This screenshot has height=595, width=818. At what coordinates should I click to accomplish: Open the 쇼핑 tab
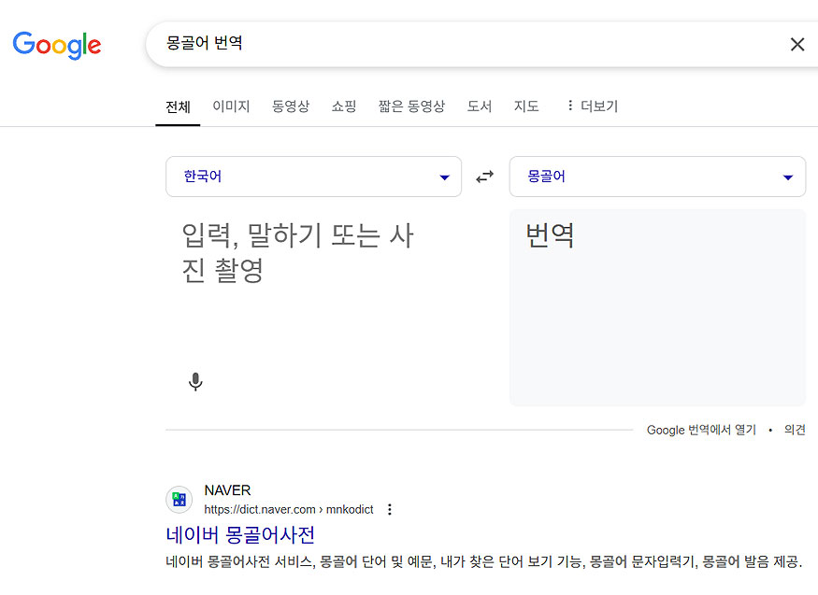(x=344, y=106)
